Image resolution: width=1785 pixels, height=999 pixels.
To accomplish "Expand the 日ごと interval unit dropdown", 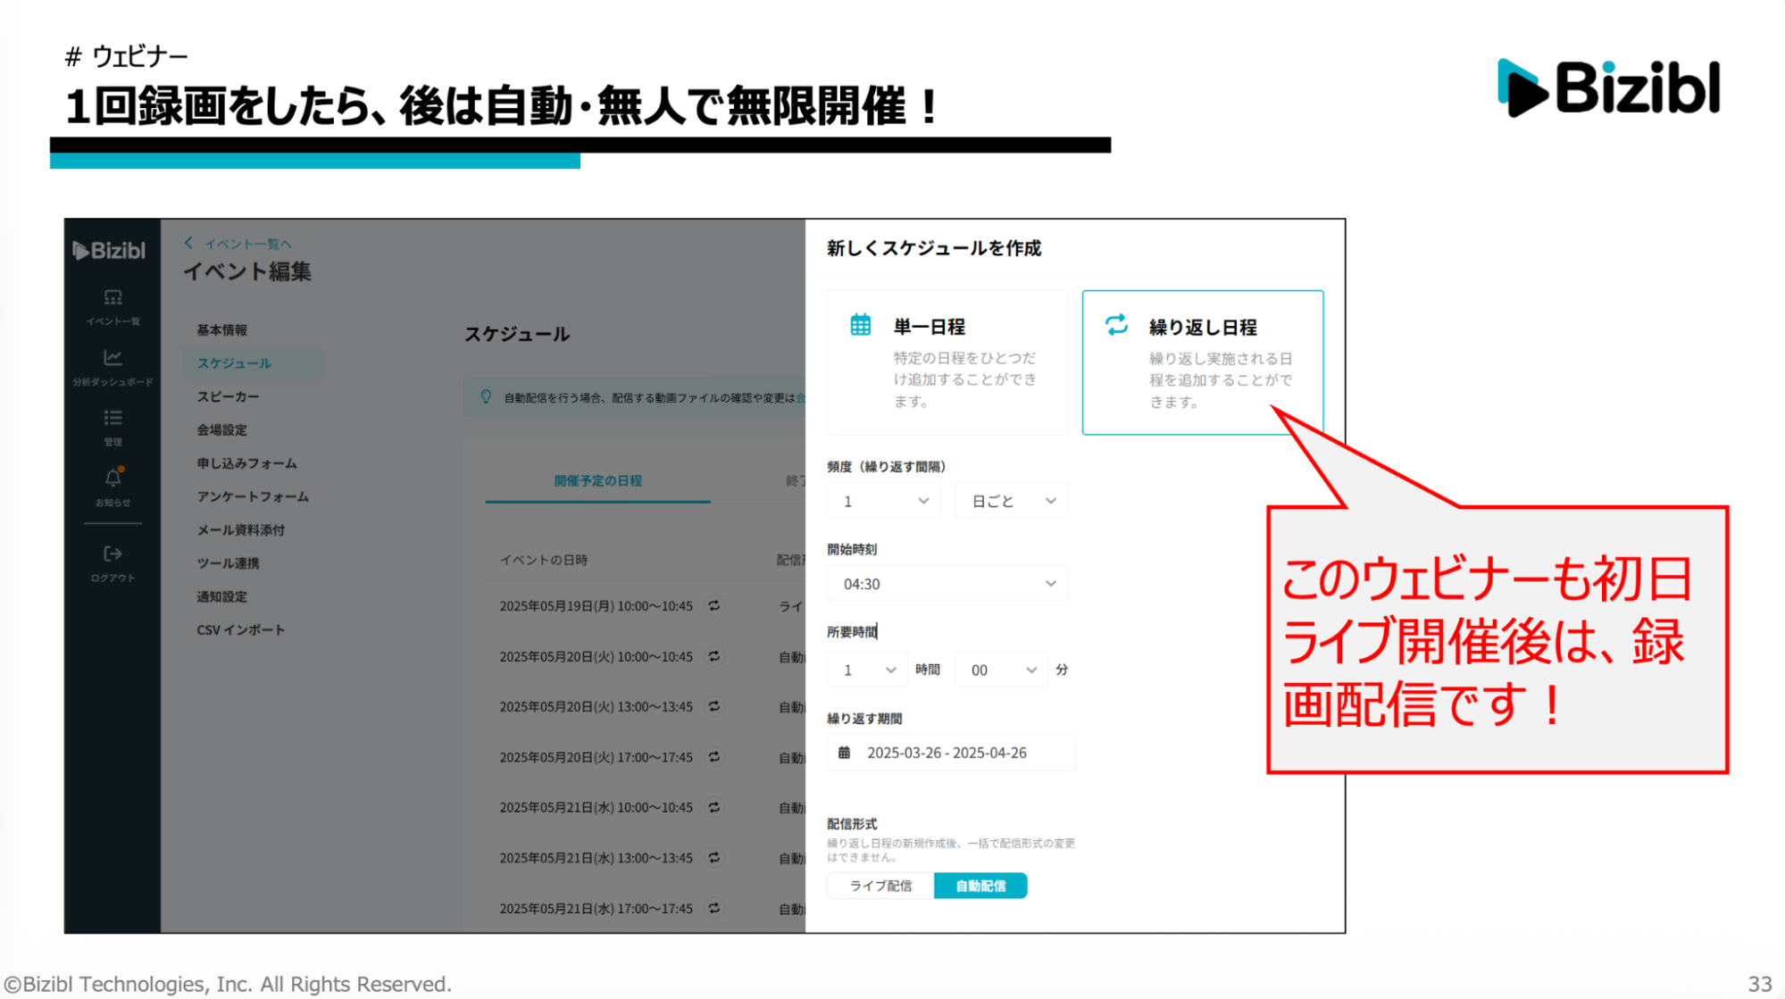I will click(x=1012, y=502).
